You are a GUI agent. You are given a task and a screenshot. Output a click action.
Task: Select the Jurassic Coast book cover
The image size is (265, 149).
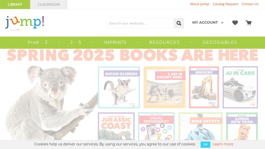[116, 126]
